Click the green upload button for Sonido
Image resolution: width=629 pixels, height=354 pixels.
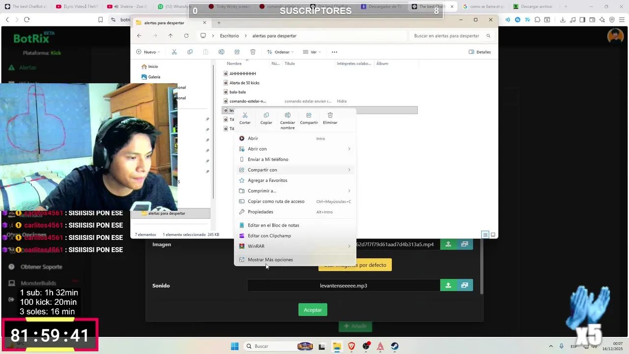pos(448,285)
